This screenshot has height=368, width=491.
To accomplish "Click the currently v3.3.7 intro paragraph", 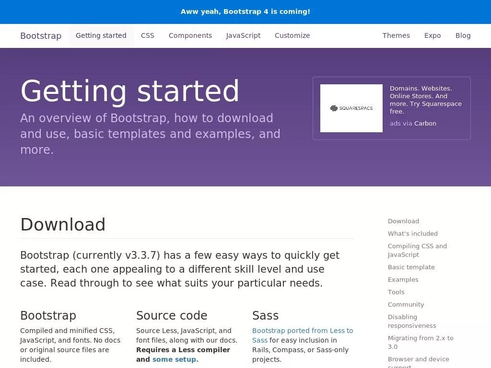I will (x=180, y=269).
